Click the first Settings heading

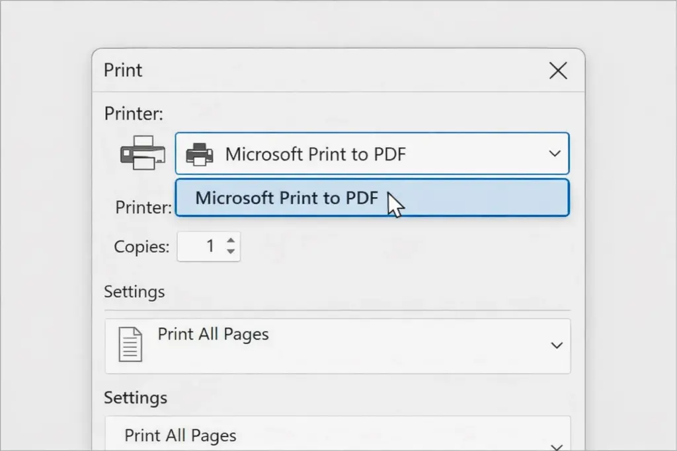pyautogui.click(x=134, y=292)
